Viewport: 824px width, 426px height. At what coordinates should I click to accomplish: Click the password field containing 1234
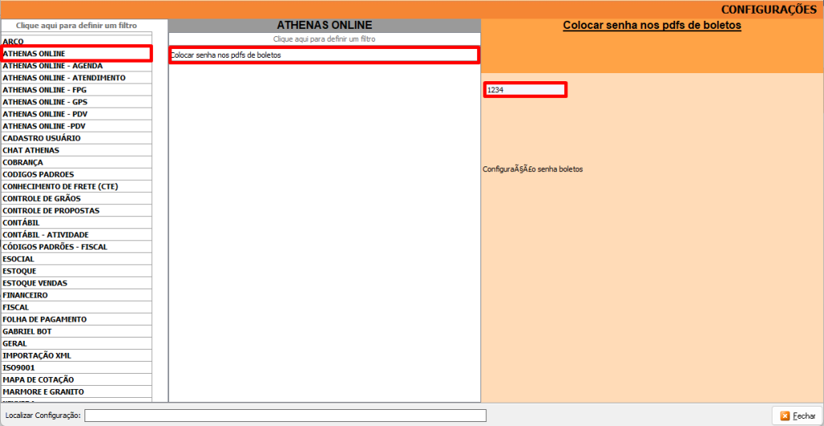[525, 90]
